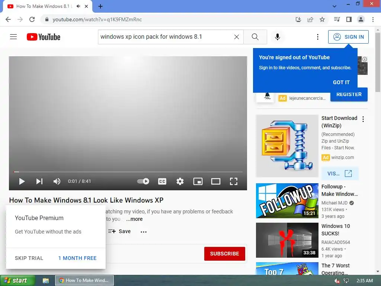This screenshot has width=381, height=286.
Task: Go back in the browser
Action: [8, 19]
